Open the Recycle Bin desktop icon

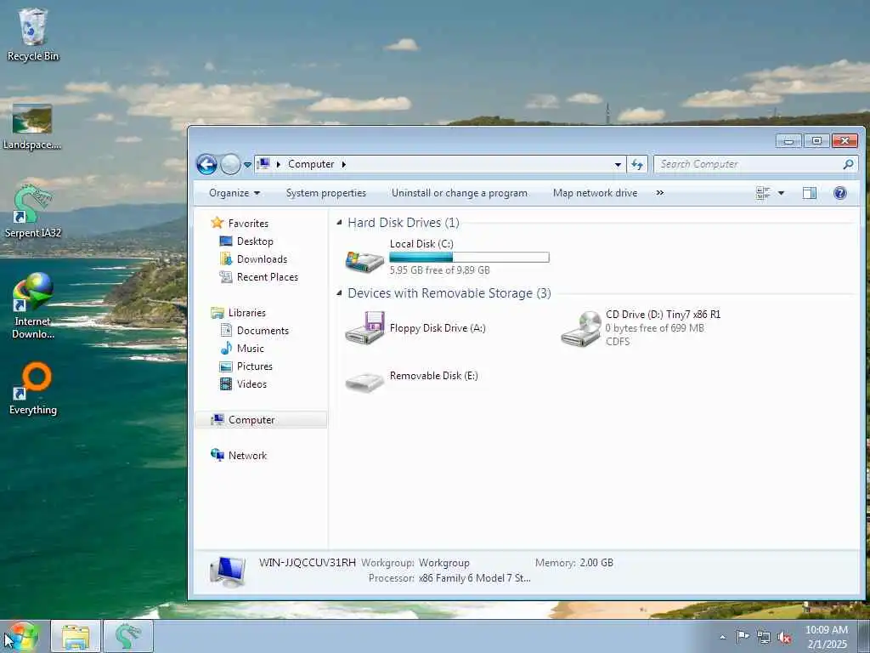[x=33, y=34]
